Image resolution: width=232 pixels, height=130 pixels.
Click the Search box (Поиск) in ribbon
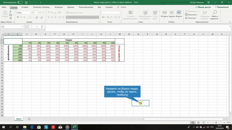122,7
